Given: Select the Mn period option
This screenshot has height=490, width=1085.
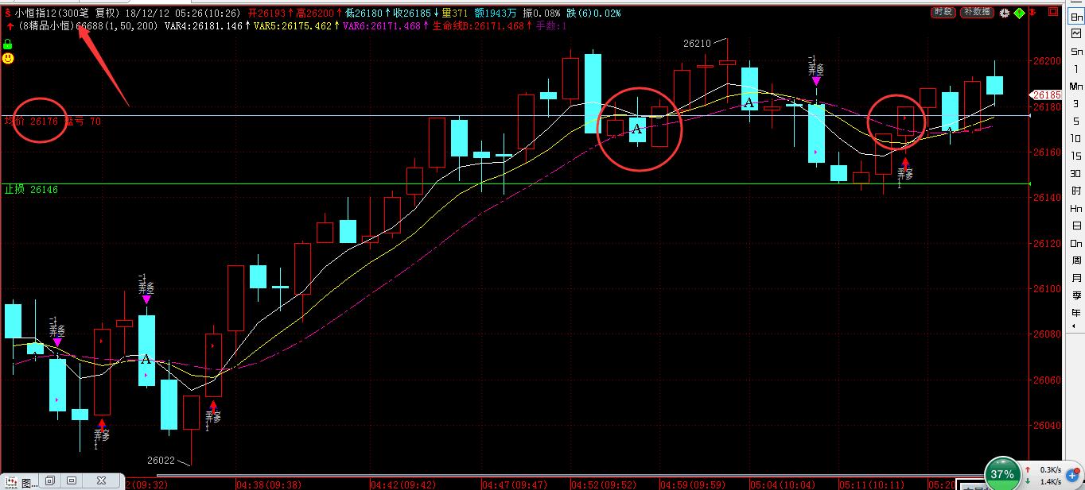Looking at the screenshot, I should (x=1076, y=86).
